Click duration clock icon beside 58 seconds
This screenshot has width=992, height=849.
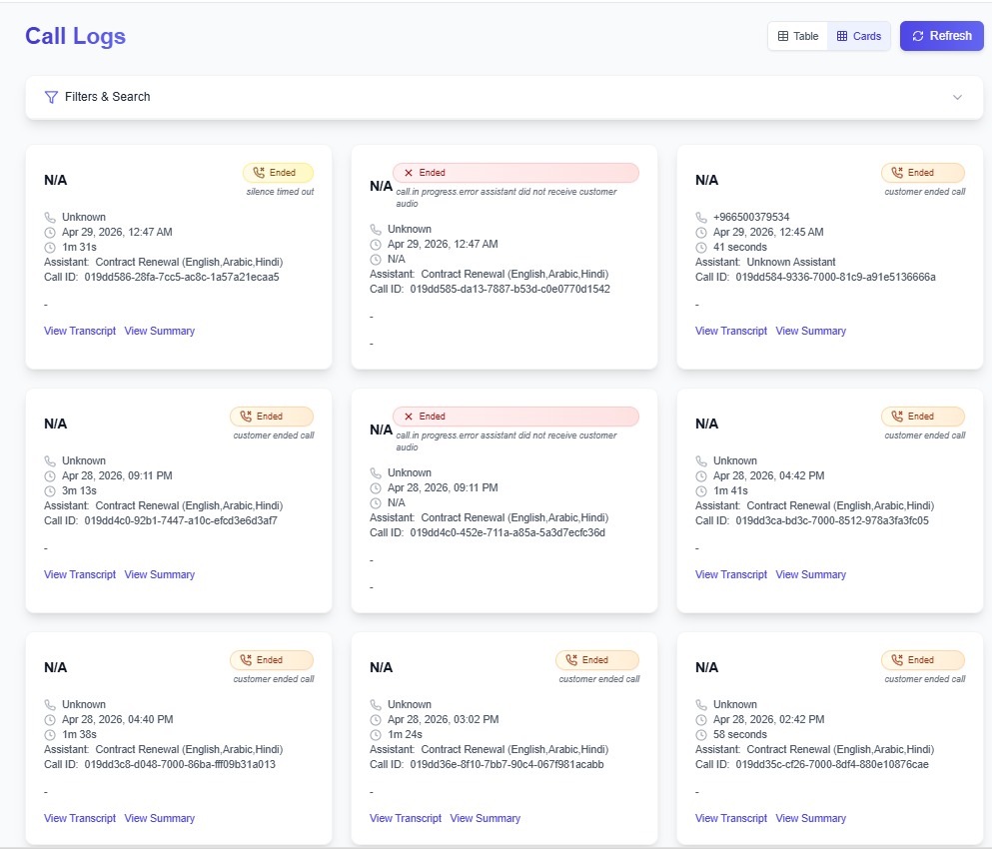coord(701,735)
